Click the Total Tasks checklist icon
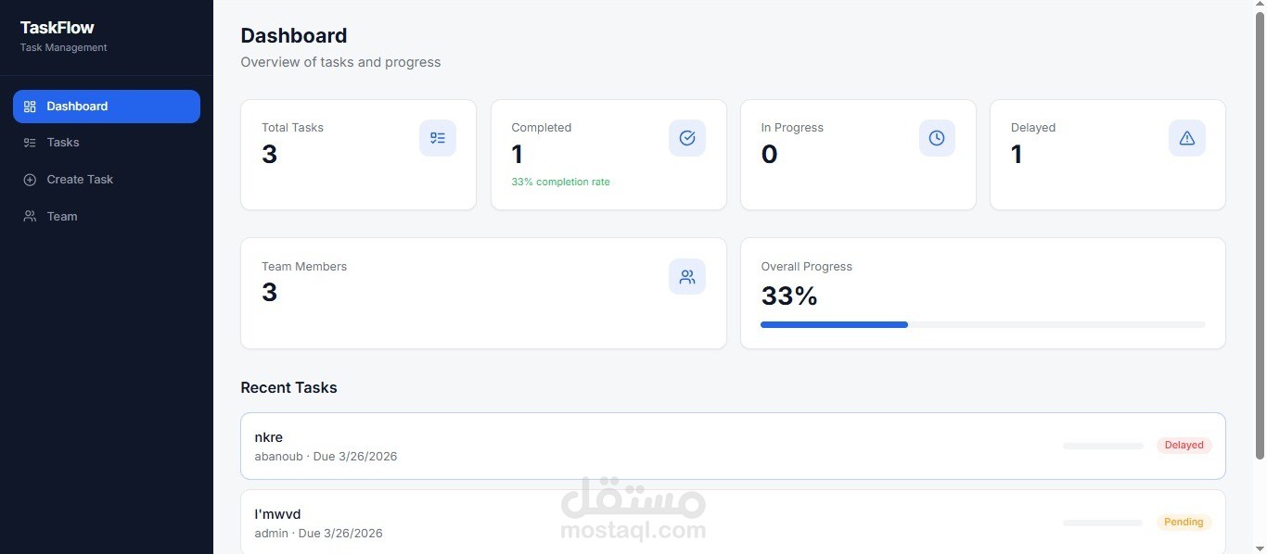The width and height of the screenshot is (1267, 554). [437, 137]
